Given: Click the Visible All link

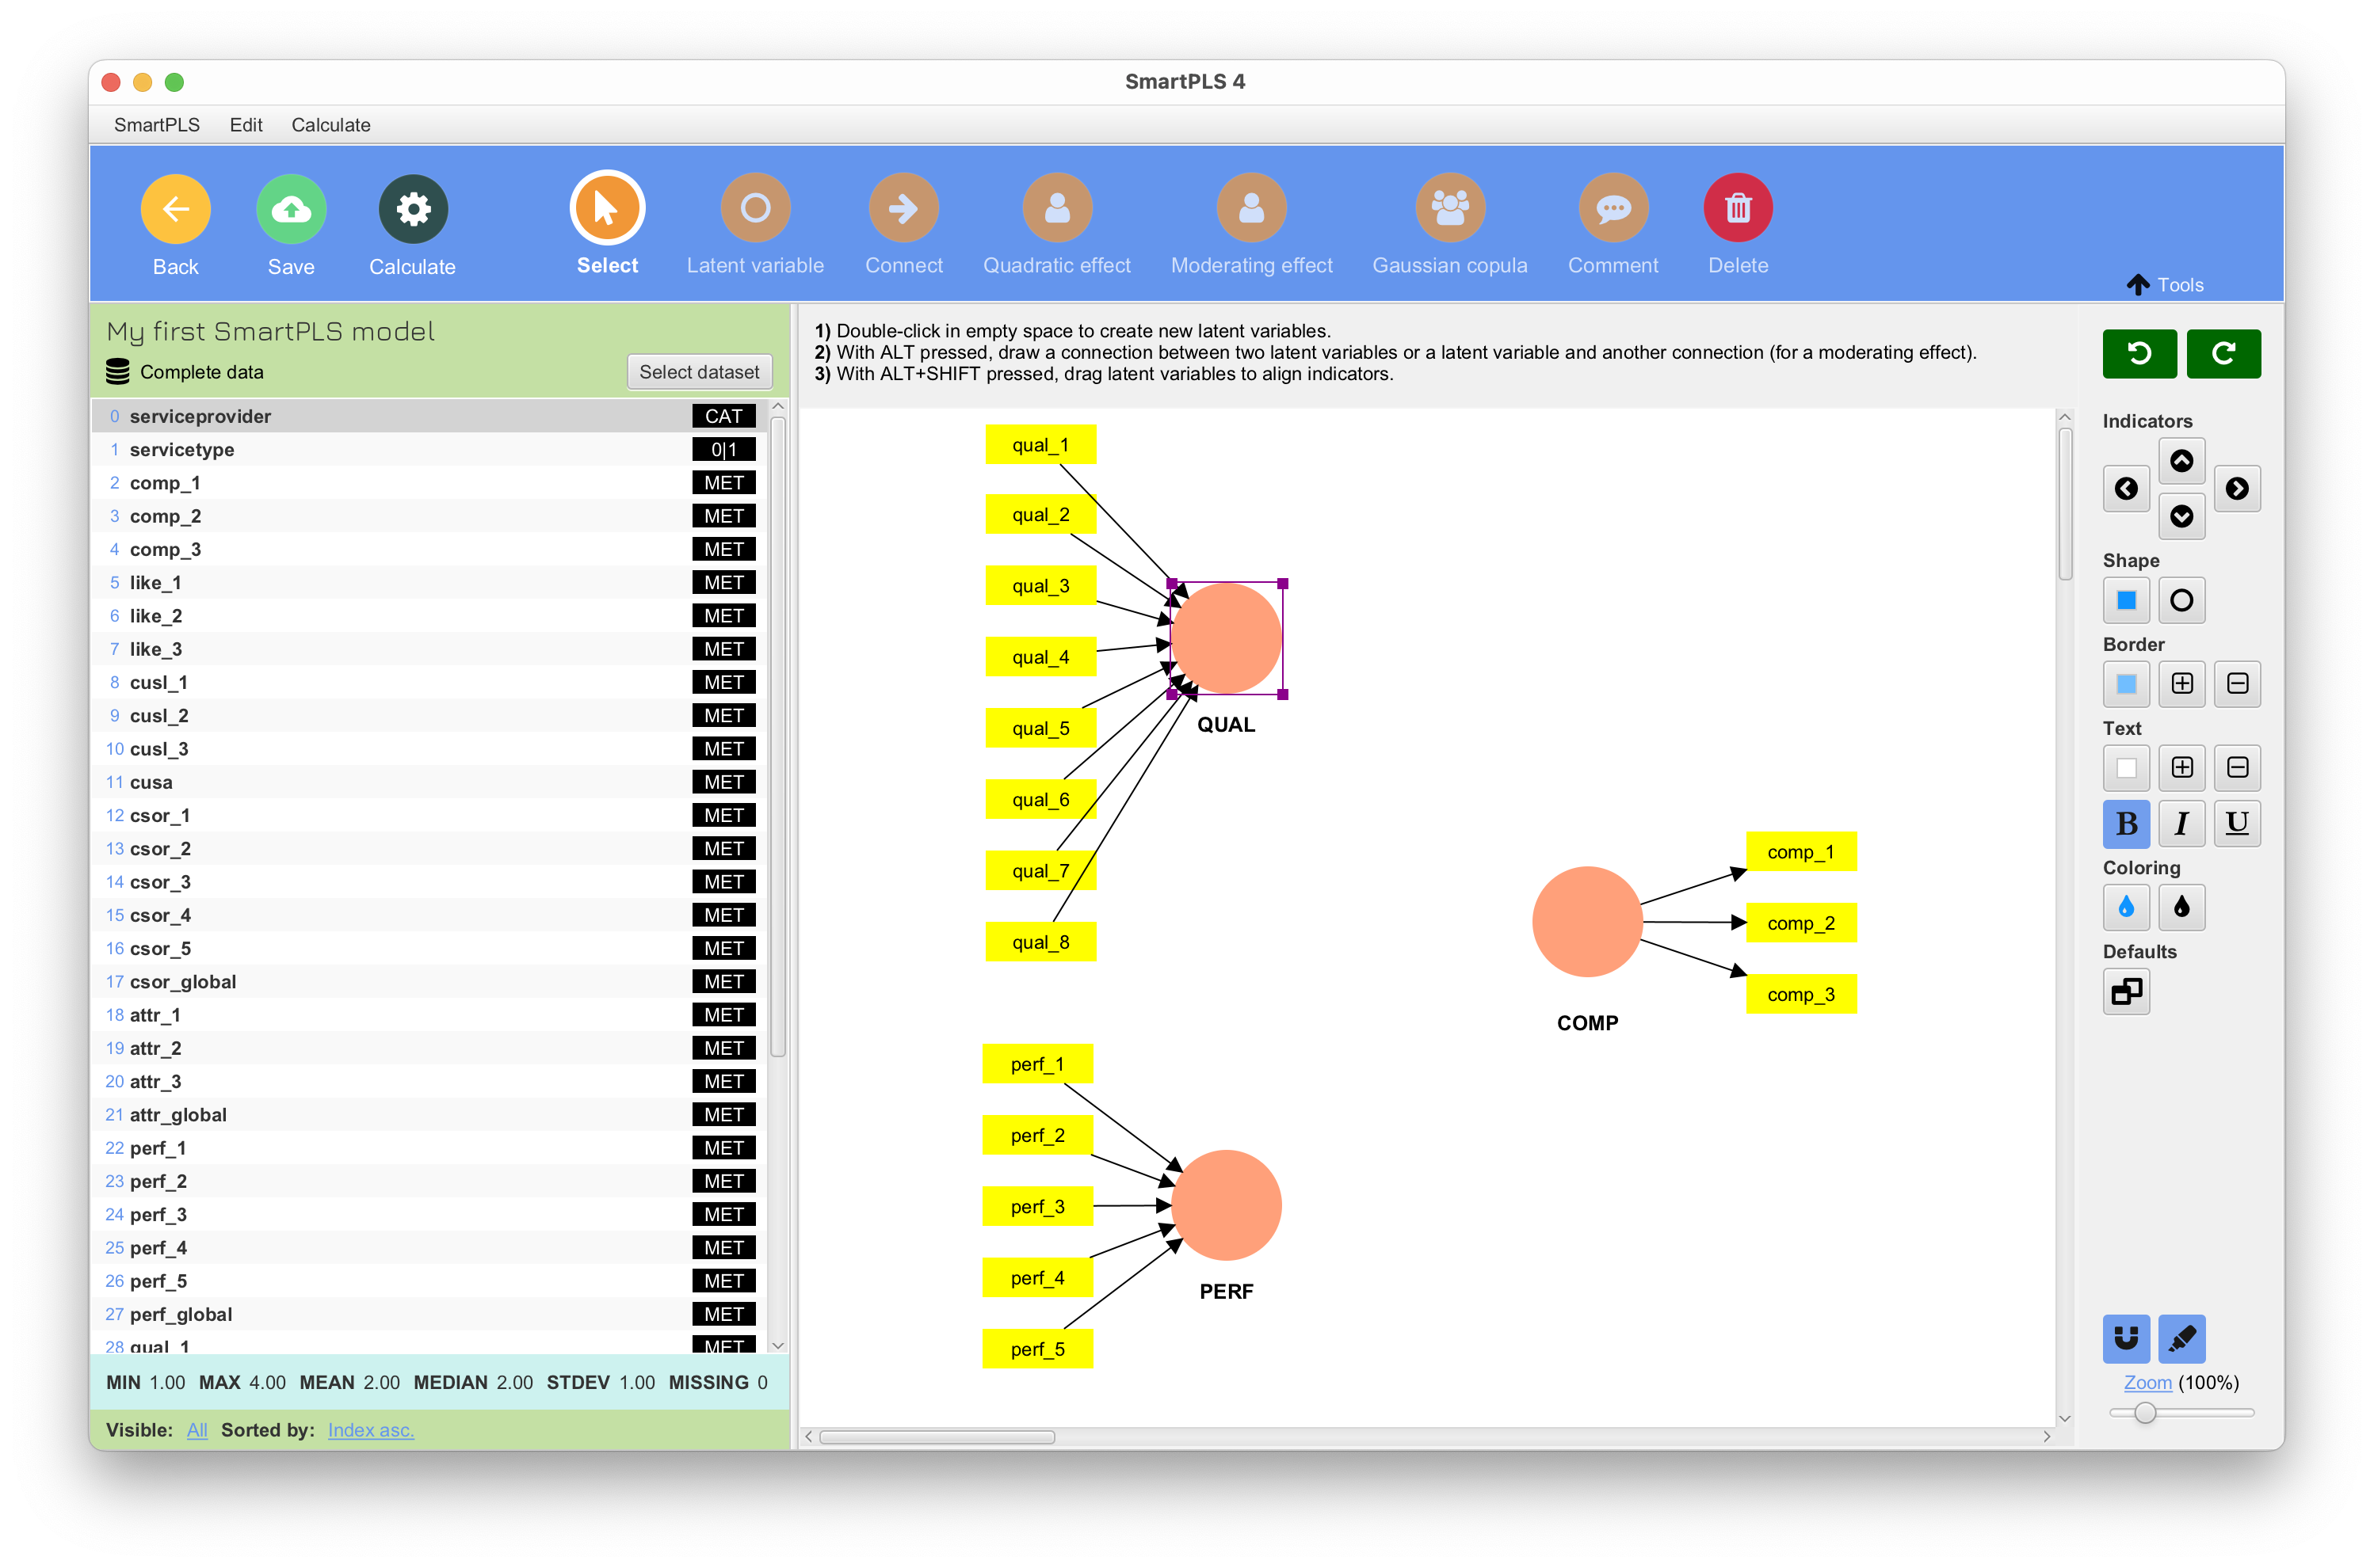Looking at the screenshot, I should click(197, 1430).
